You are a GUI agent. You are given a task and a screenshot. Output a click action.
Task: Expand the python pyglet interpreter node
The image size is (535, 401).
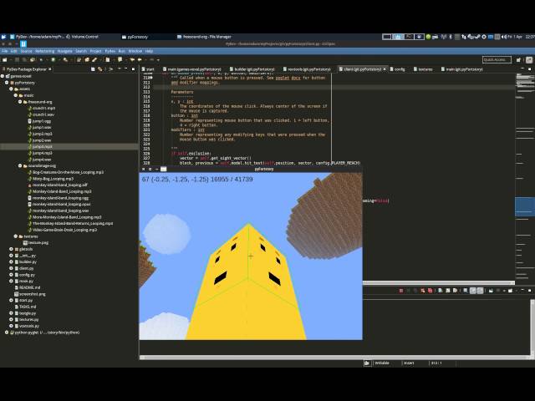7,332
